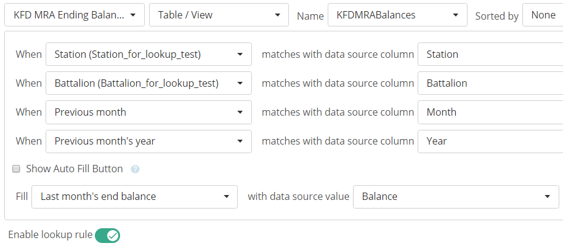Click the Show Auto Fill Button label
Image resolution: width=563 pixels, height=251 pixels.
point(75,169)
